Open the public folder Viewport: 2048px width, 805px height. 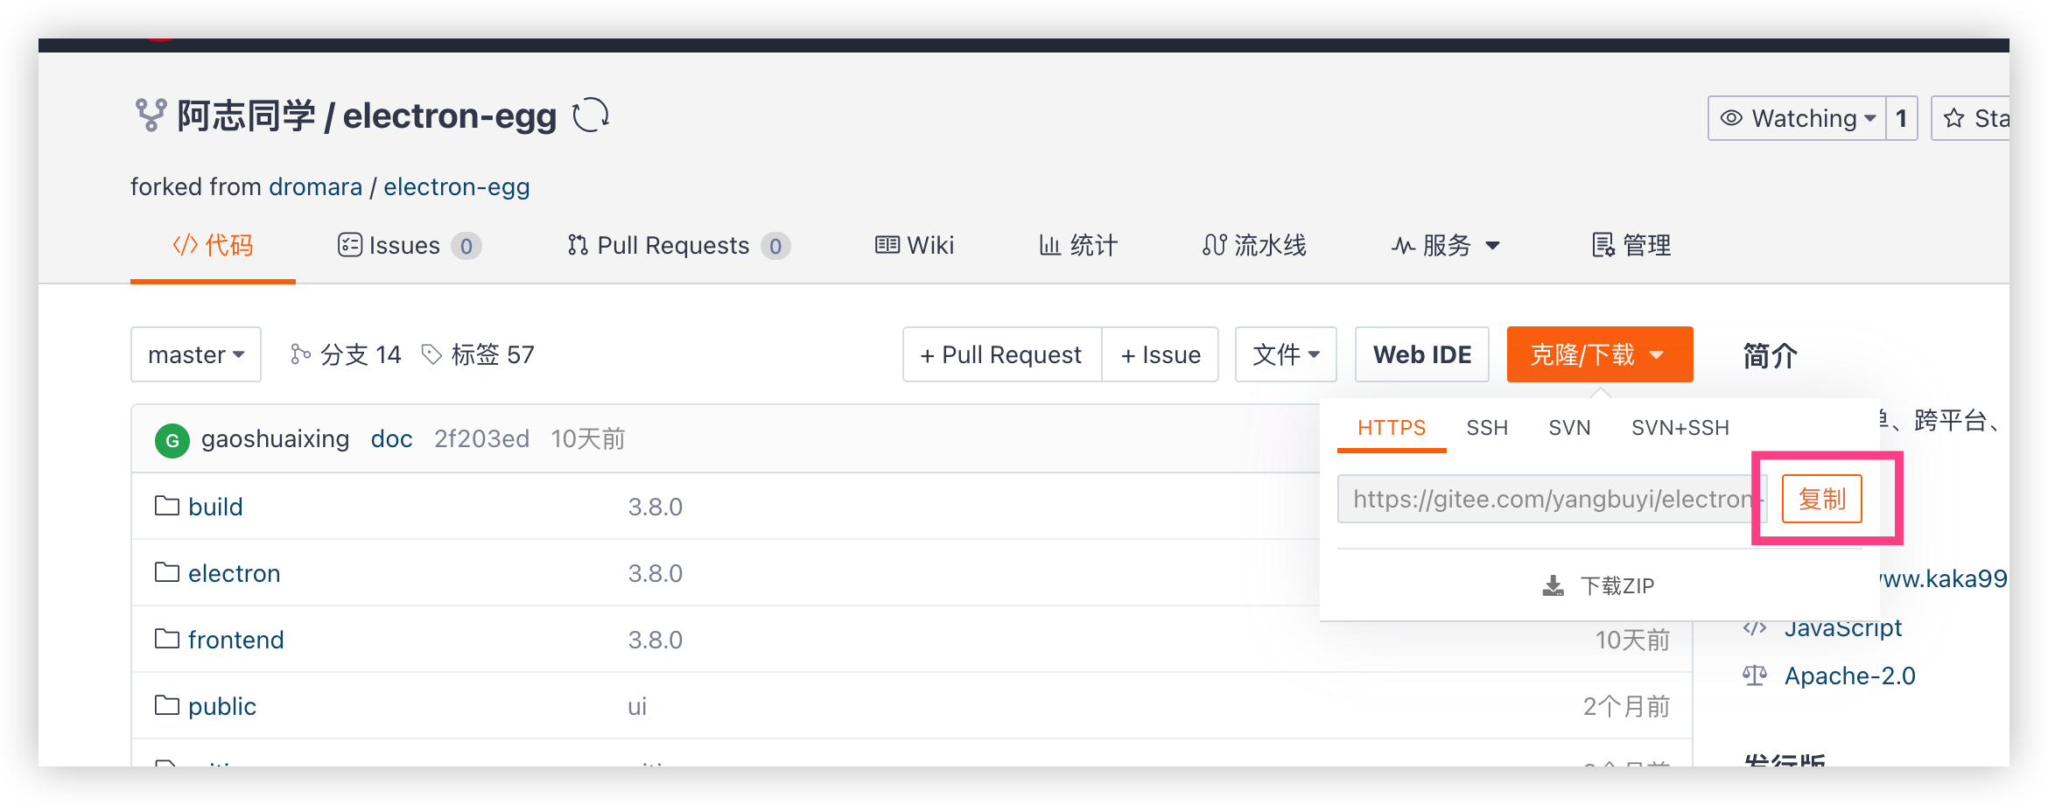pyautogui.click(x=222, y=706)
